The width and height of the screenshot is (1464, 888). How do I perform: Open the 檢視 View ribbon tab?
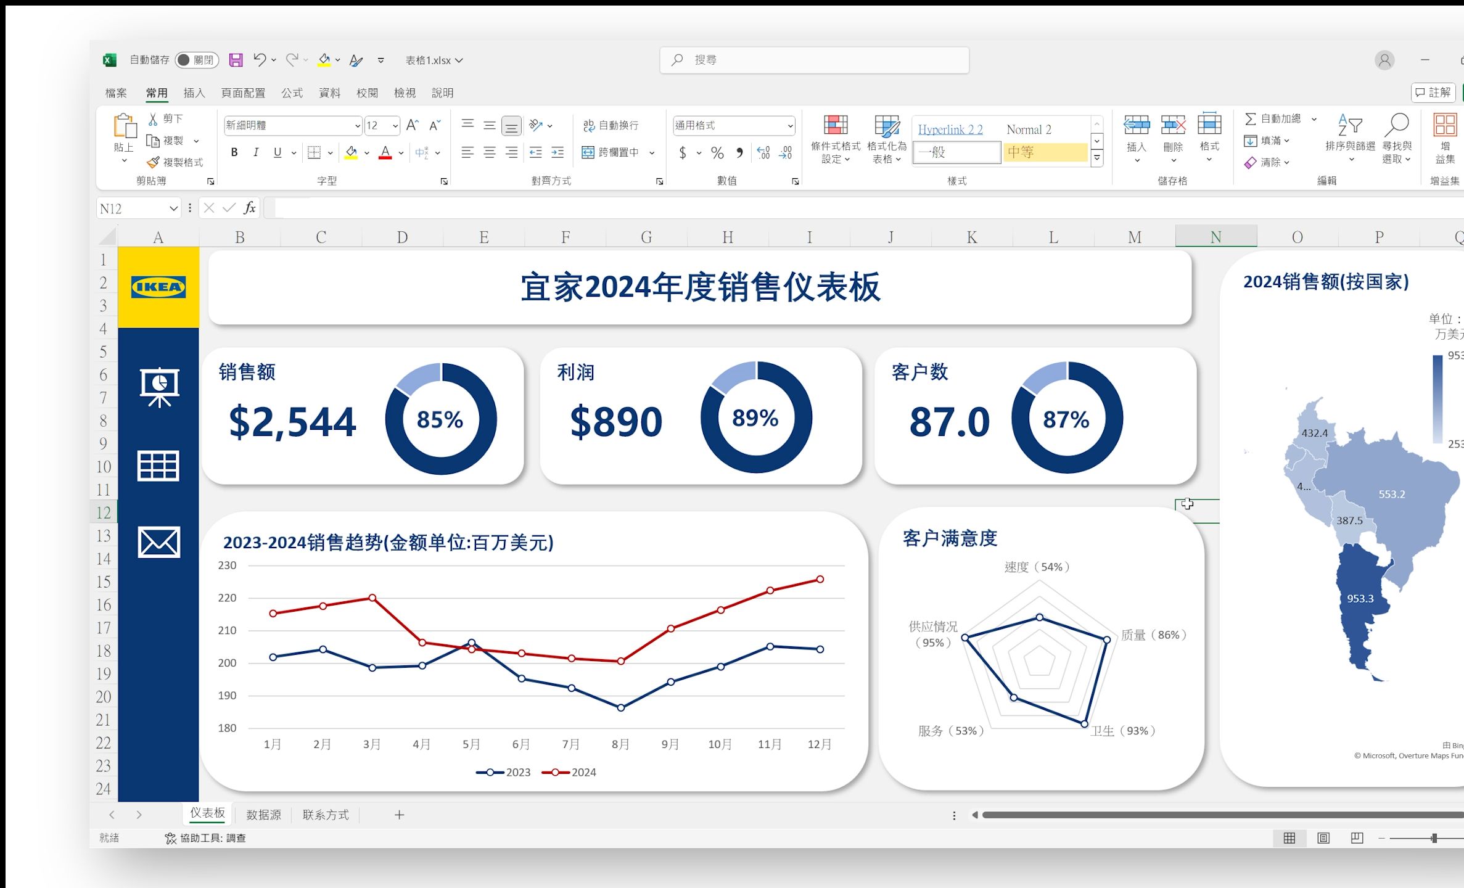click(405, 93)
